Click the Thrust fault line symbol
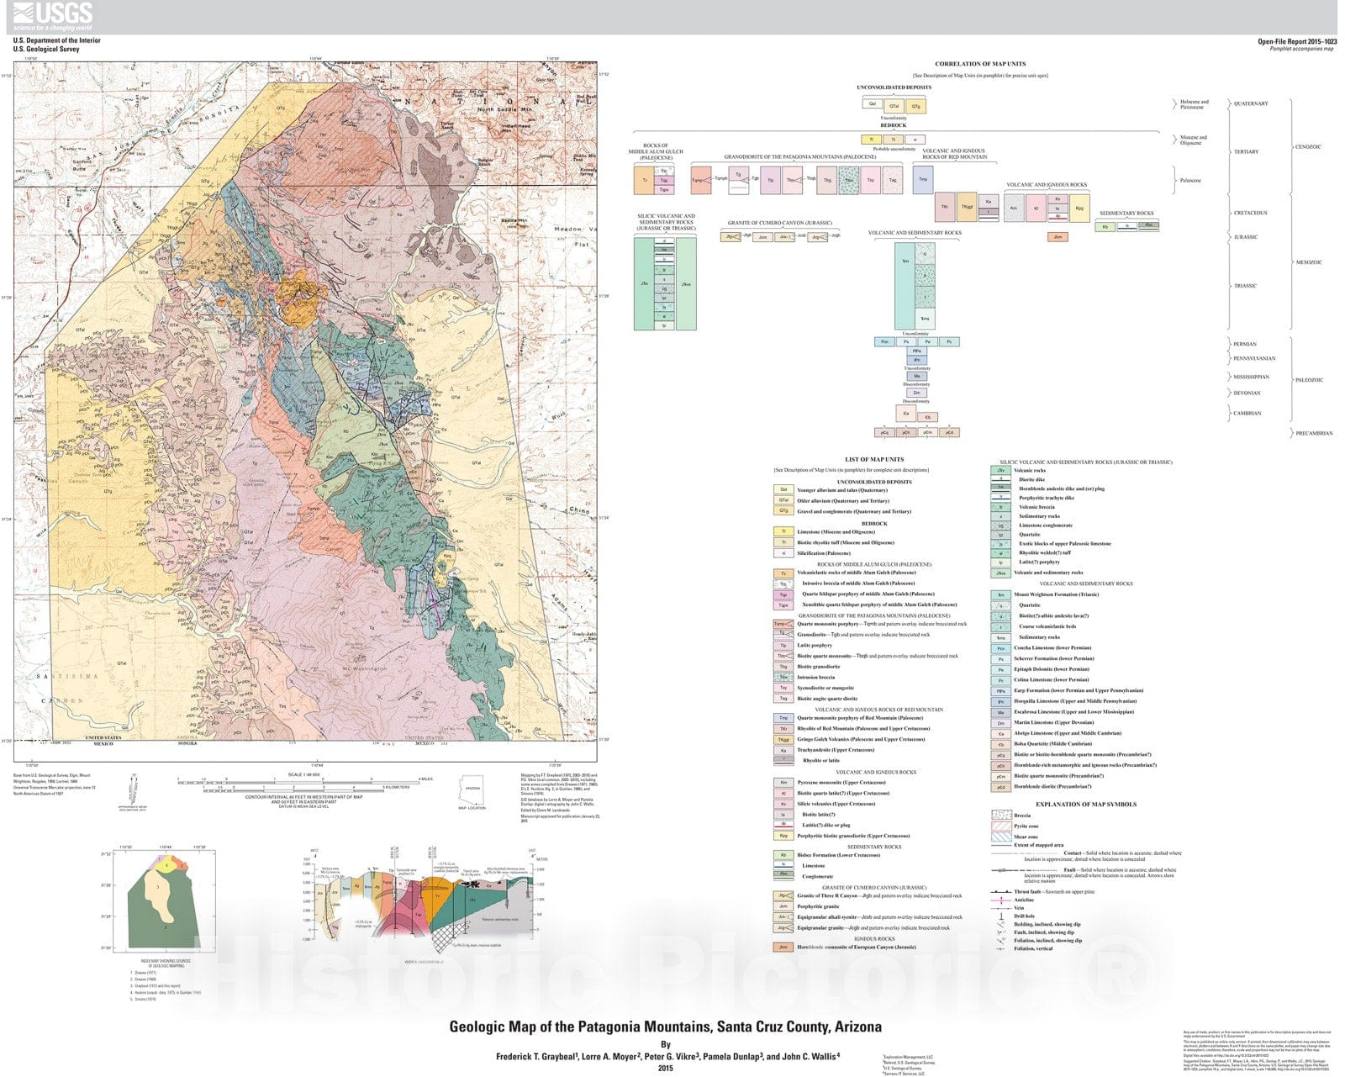Viewport: 1345px width, 1077px height. click(1000, 892)
